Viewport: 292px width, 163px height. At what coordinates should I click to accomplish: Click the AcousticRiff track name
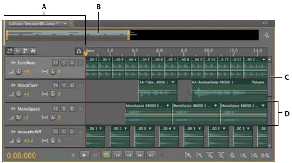pyautogui.click(x=29, y=132)
